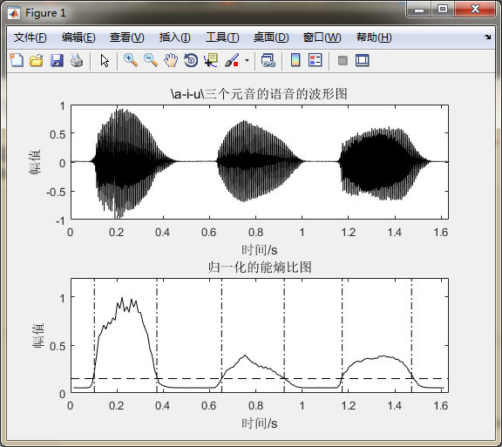Close the Figure 1 window
This screenshot has height=447, width=502.
475,9
